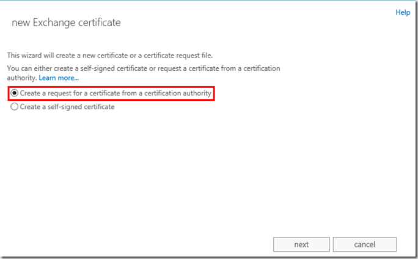Select the self-signed certificate radio button
The height and width of the screenshot is (259, 418).
point(15,107)
